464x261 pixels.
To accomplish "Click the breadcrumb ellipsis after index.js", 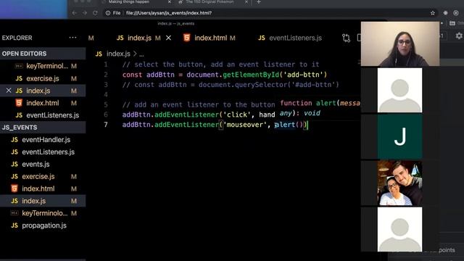I will 142,54.
